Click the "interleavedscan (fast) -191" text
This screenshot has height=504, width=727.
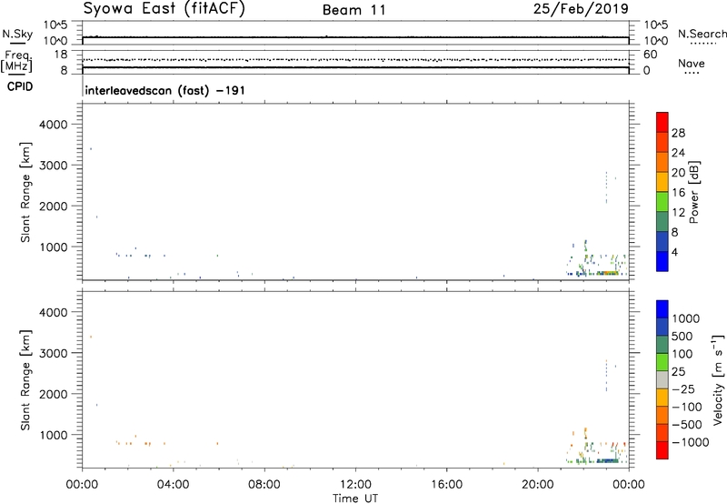pyautogui.click(x=165, y=90)
